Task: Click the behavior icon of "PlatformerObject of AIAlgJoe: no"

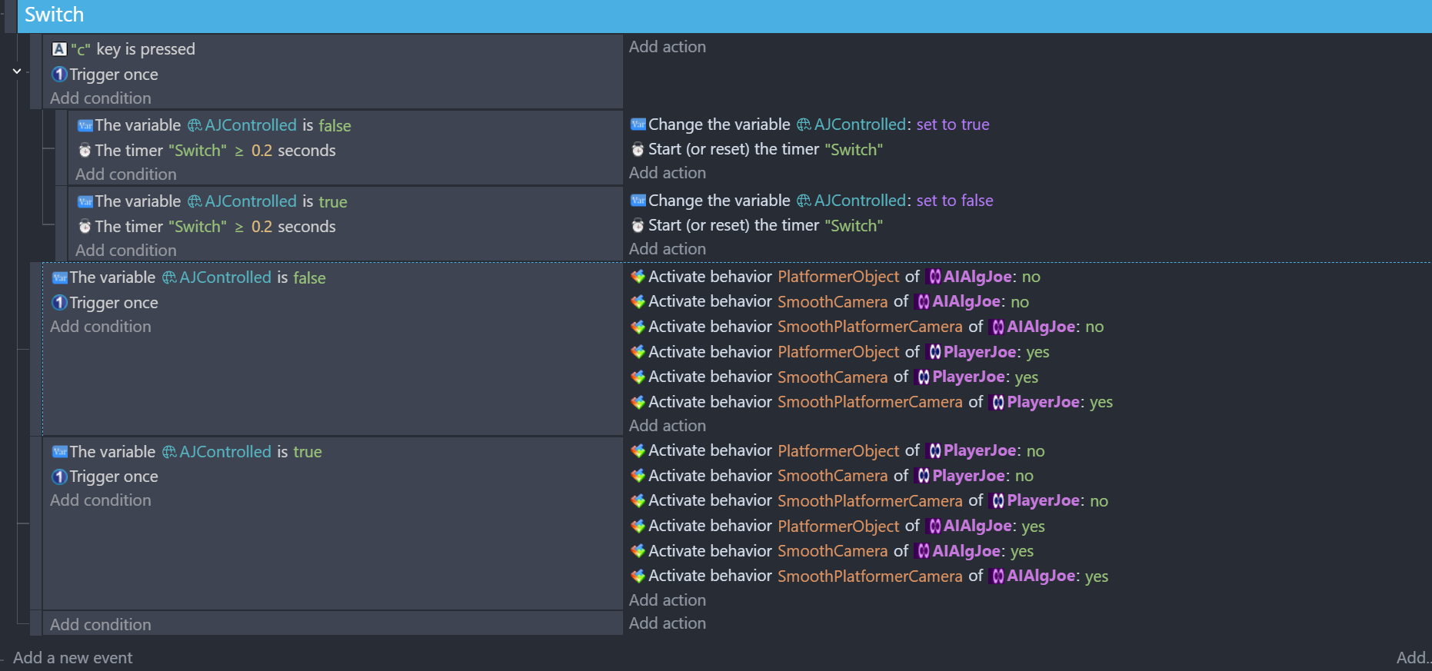Action: tap(638, 277)
